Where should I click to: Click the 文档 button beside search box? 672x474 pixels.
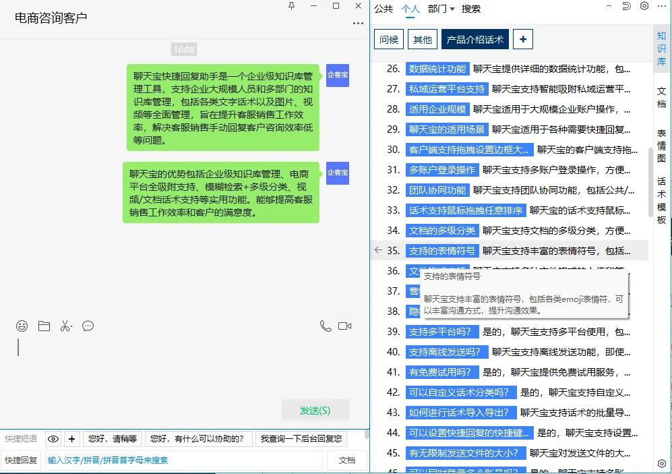pyautogui.click(x=346, y=461)
